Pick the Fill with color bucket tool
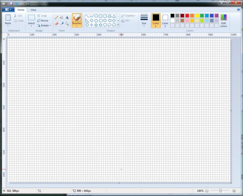 pos(62,18)
